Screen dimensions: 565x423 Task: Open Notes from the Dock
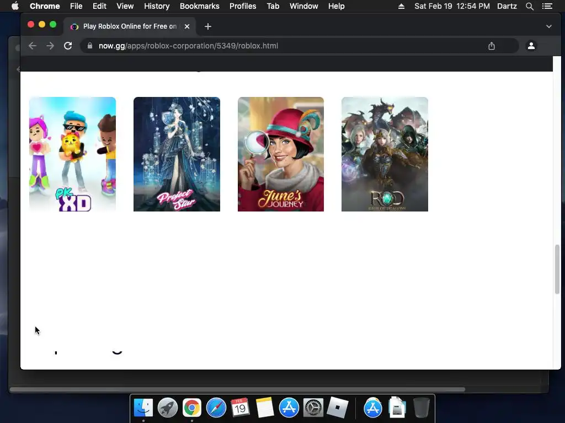265,408
